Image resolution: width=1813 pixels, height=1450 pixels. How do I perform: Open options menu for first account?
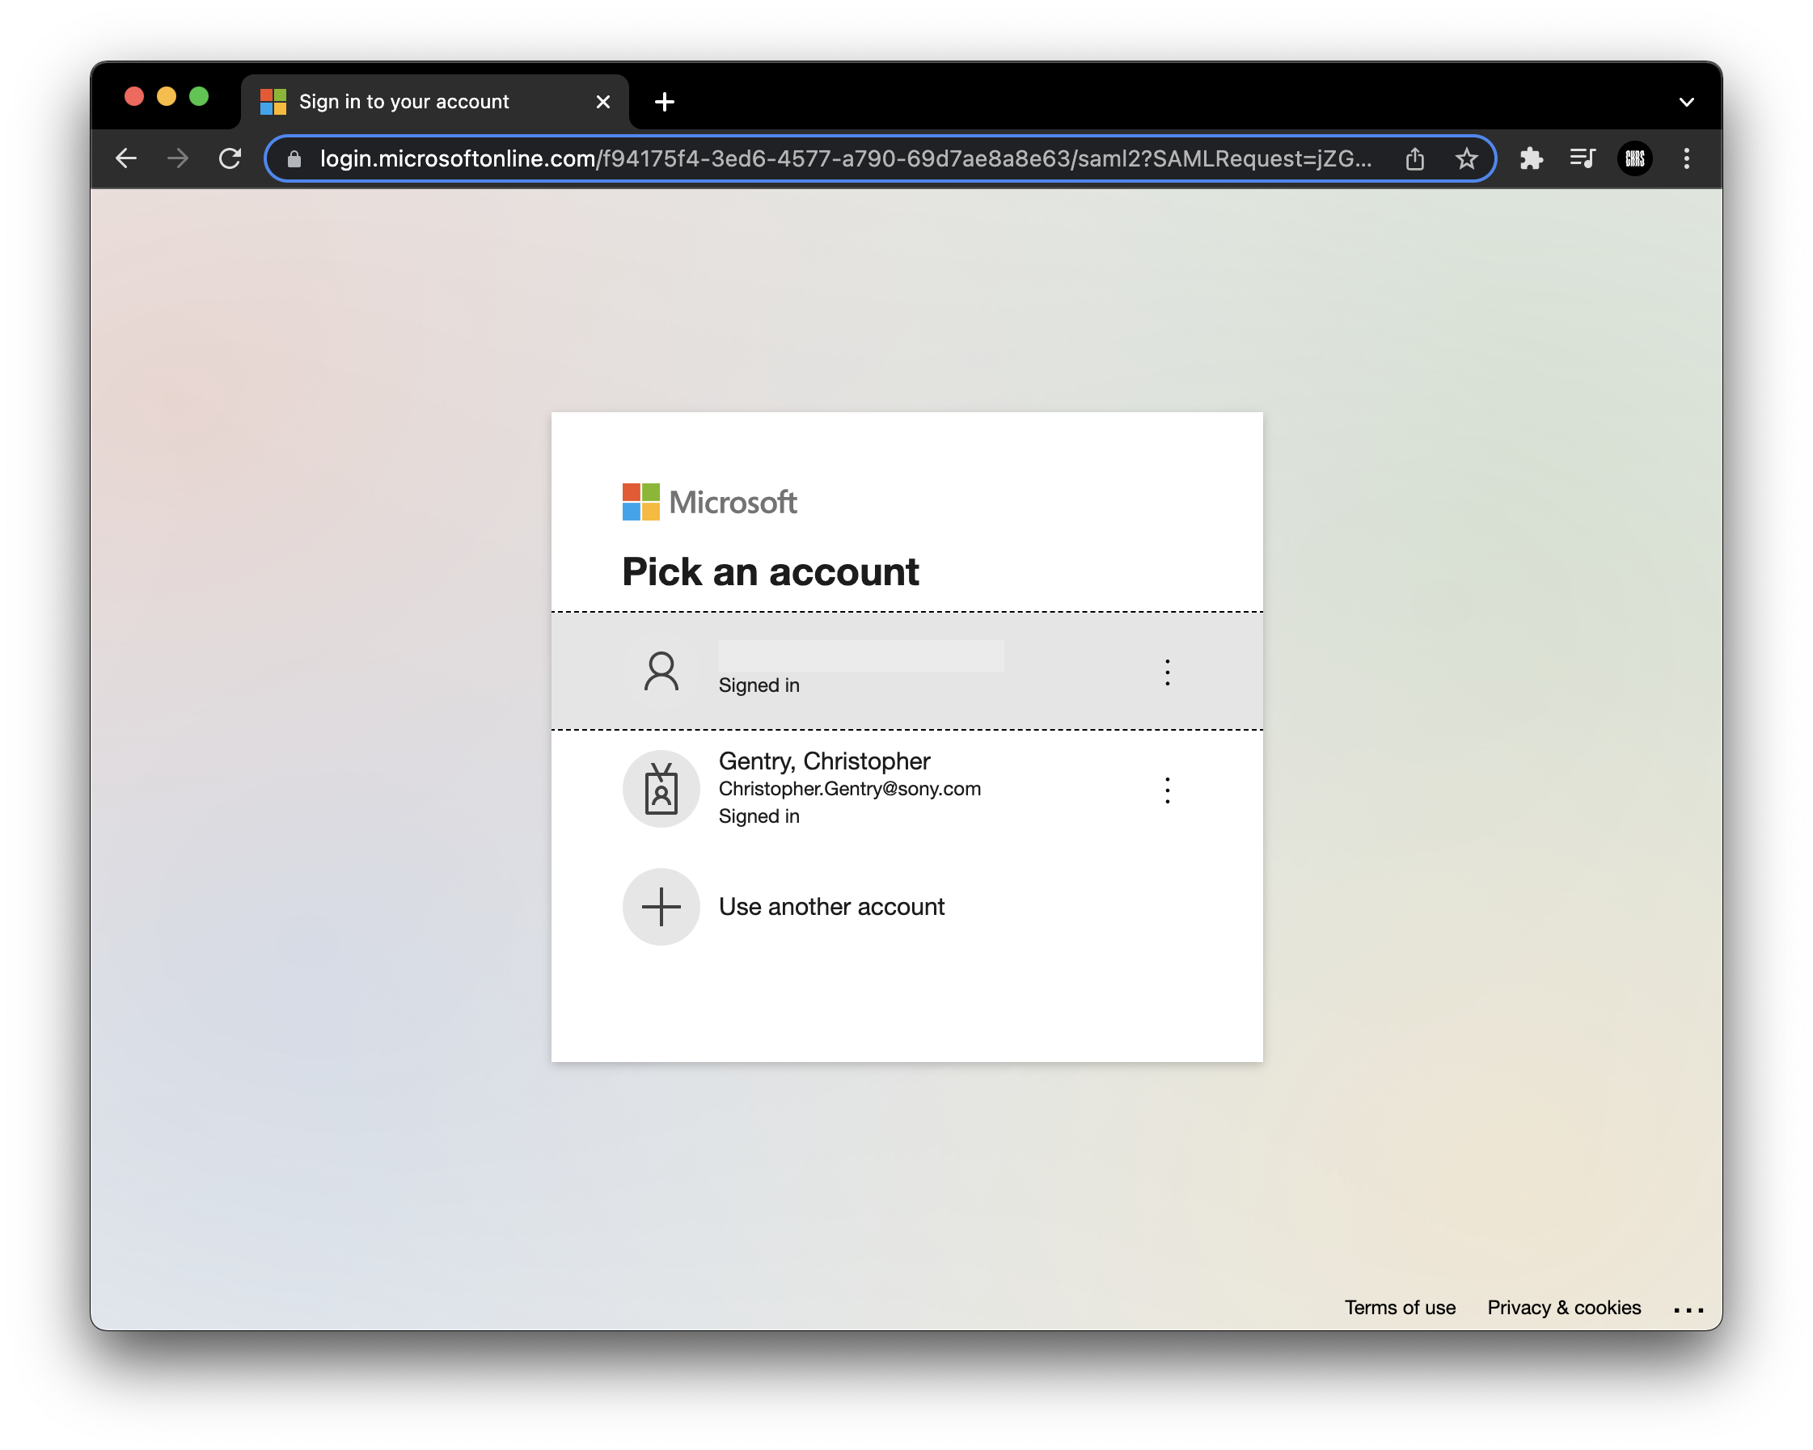click(x=1167, y=672)
